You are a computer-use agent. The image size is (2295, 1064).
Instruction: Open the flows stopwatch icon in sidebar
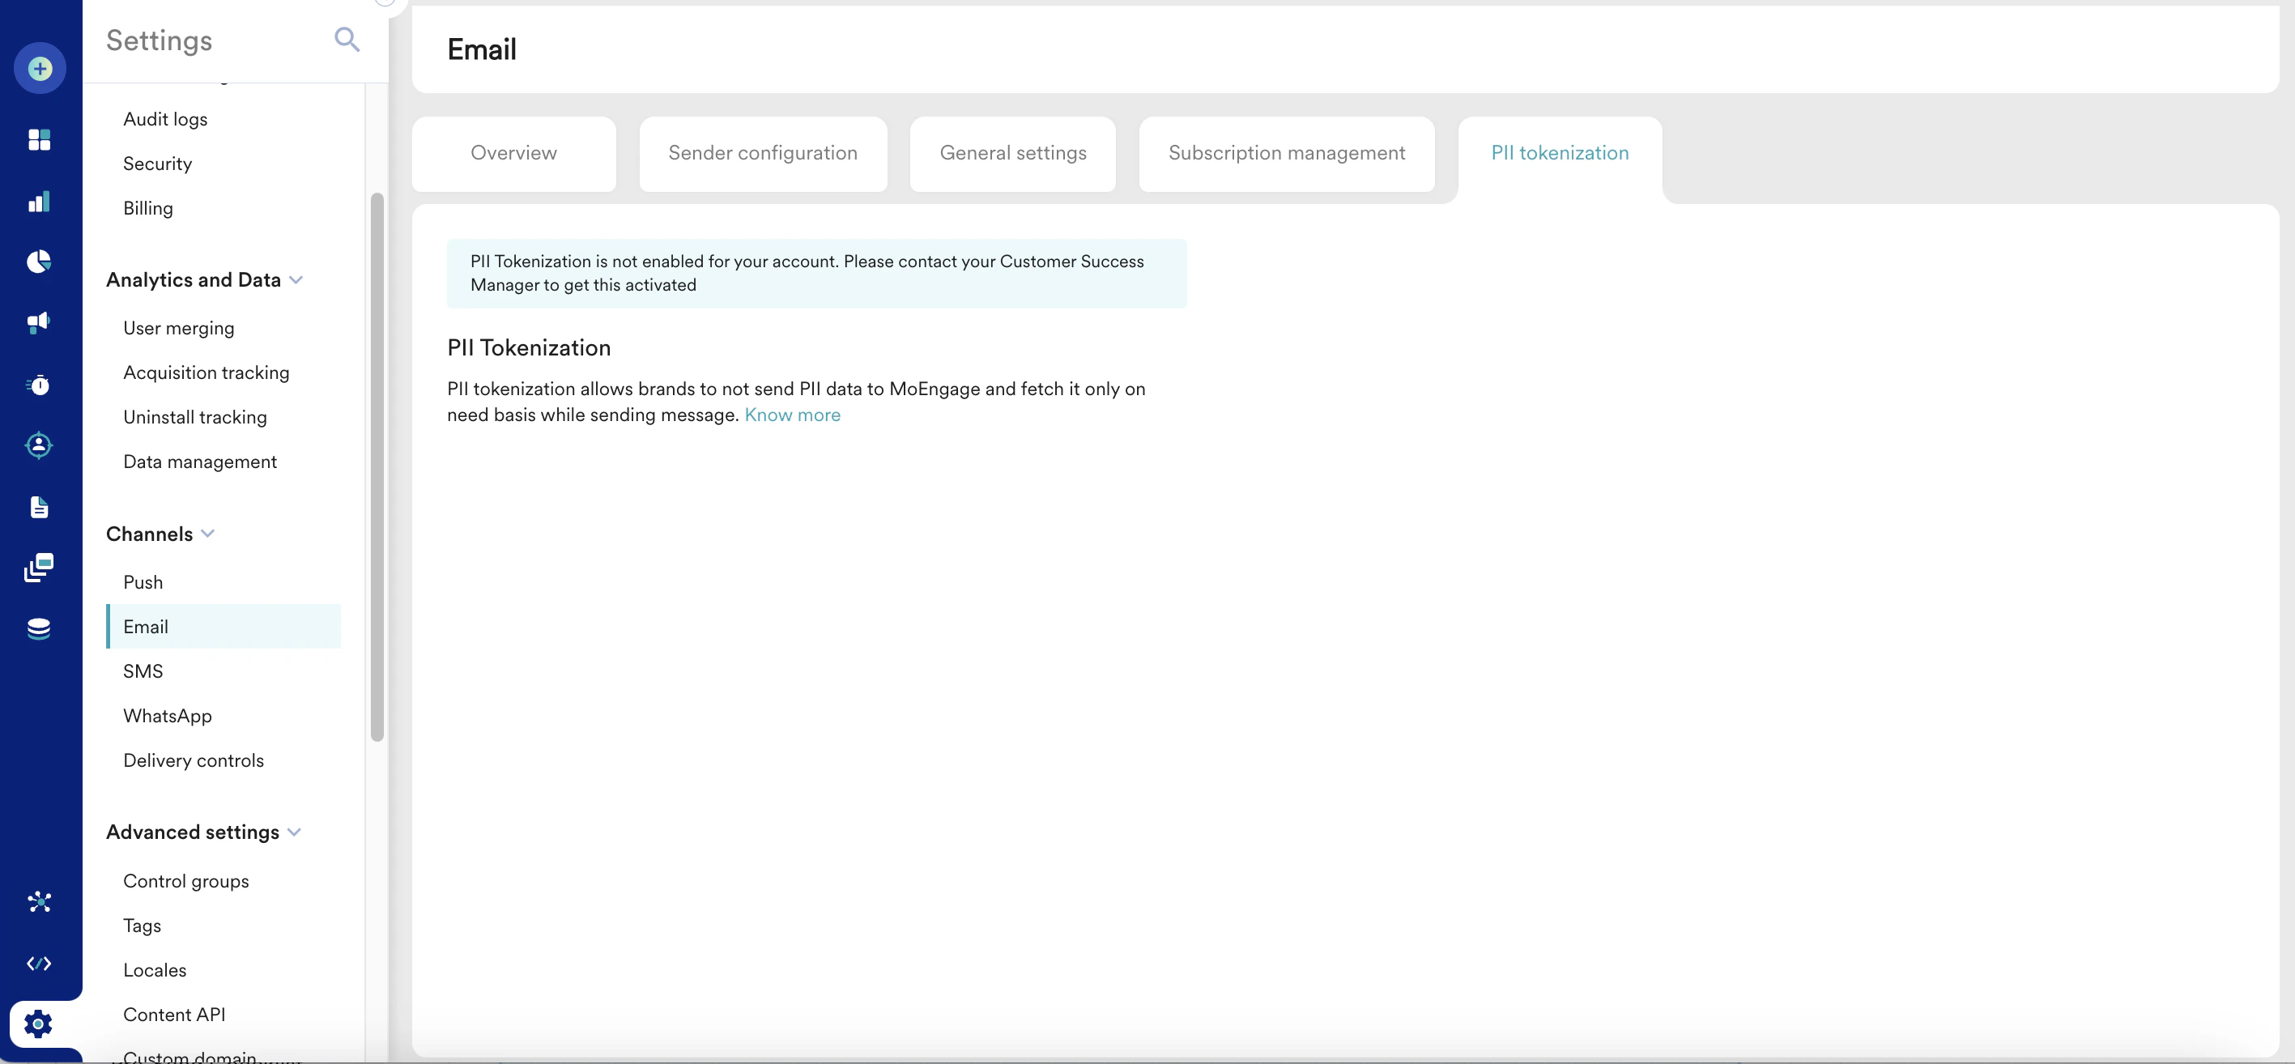tap(39, 385)
